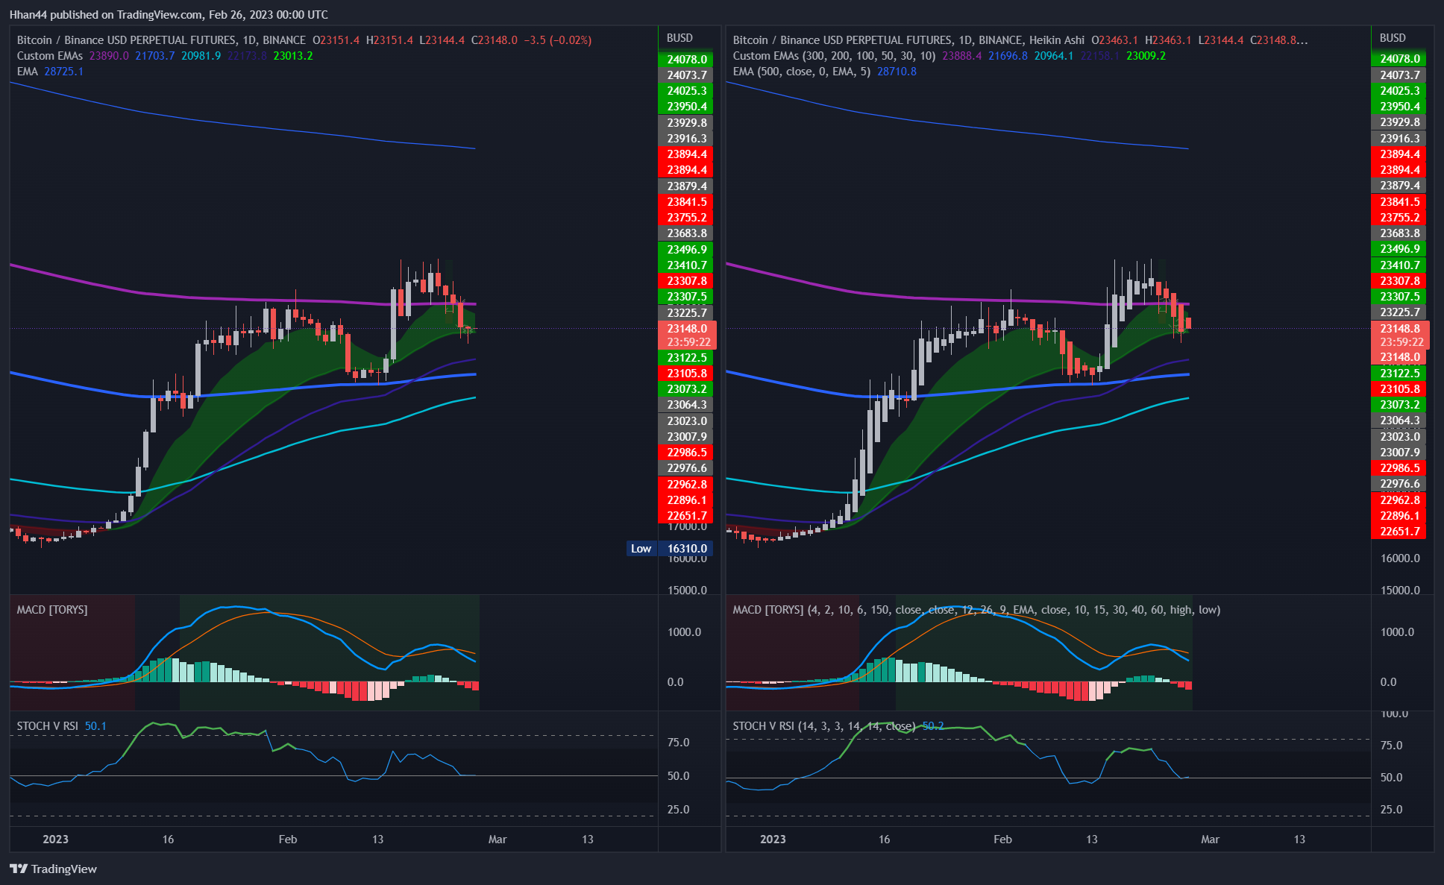Image resolution: width=1444 pixels, height=885 pixels.
Task: Open the Hhan44 published on TradingView.com header
Action: coord(169,14)
